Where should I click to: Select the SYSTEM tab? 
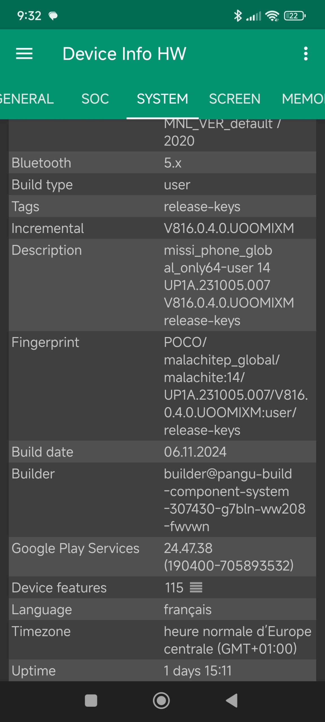[162, 99]
